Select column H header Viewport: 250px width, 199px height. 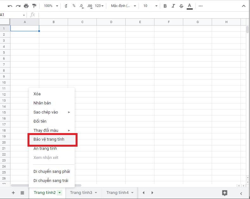(226, 22)
